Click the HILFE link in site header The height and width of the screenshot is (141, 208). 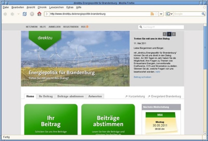click(43, 27)
